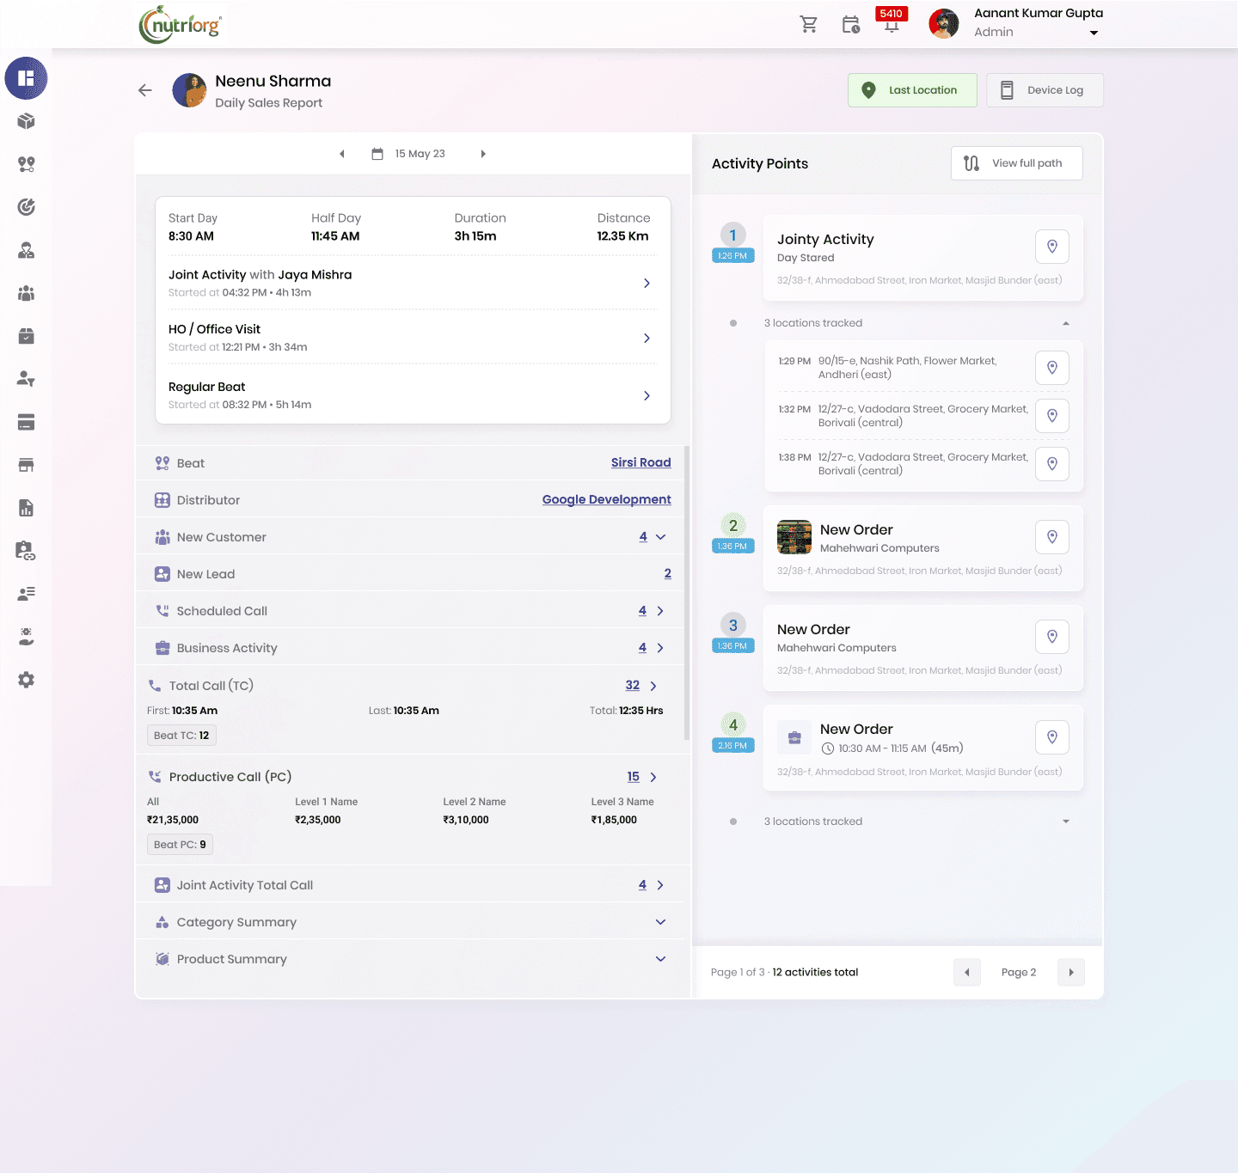The height and width of the screenshot is (1173, 1238).
Task: Open Productive Call count 15
Action: click(x=634, y=776)
